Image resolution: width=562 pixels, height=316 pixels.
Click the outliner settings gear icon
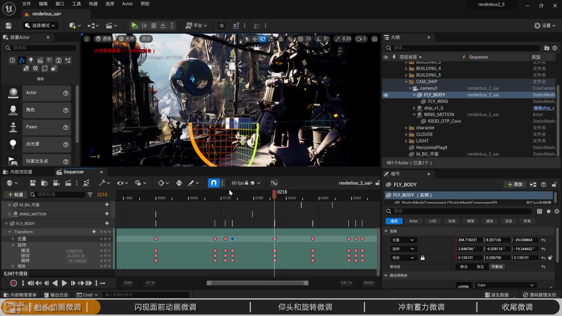(555, 48)
